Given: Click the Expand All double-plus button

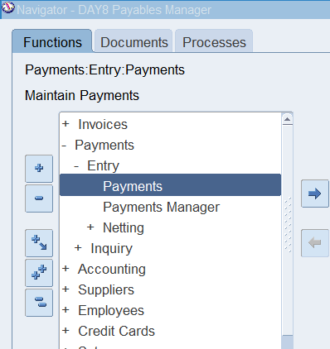Looking at the screenshot, I should (39, 273).
